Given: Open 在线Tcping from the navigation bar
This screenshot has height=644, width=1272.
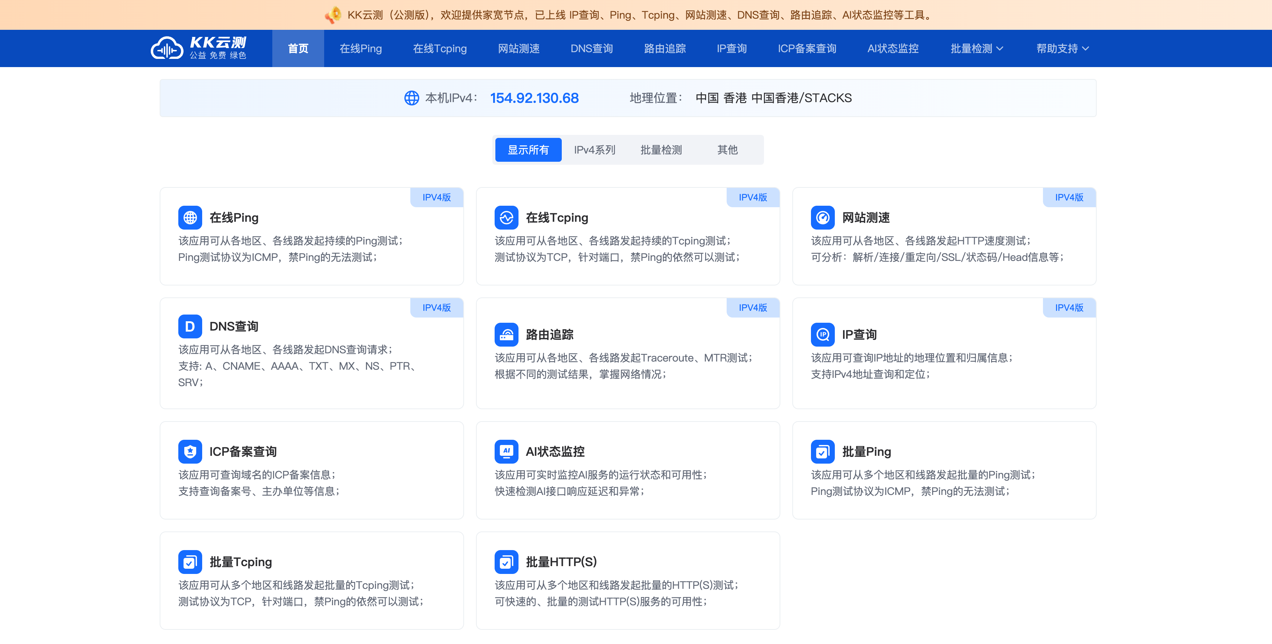Looking at the screenshot, I should (x=439, y=48).
